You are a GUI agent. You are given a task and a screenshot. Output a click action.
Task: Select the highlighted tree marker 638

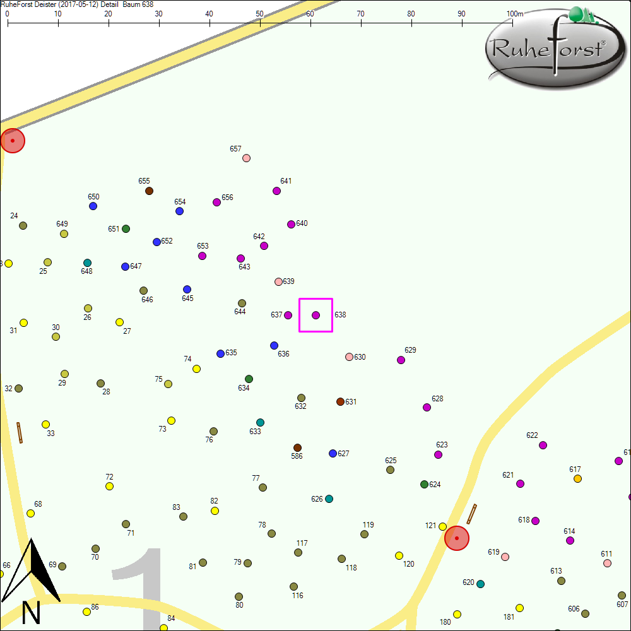[315, 315]
